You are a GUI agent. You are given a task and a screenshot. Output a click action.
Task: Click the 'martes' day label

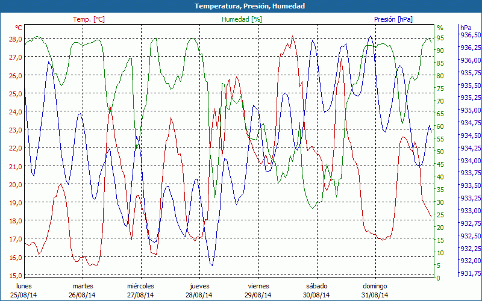(x=83, y=287)
